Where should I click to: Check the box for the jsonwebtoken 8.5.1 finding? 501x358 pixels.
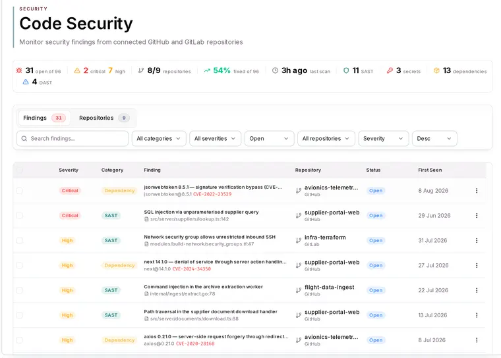coord(20,190)
